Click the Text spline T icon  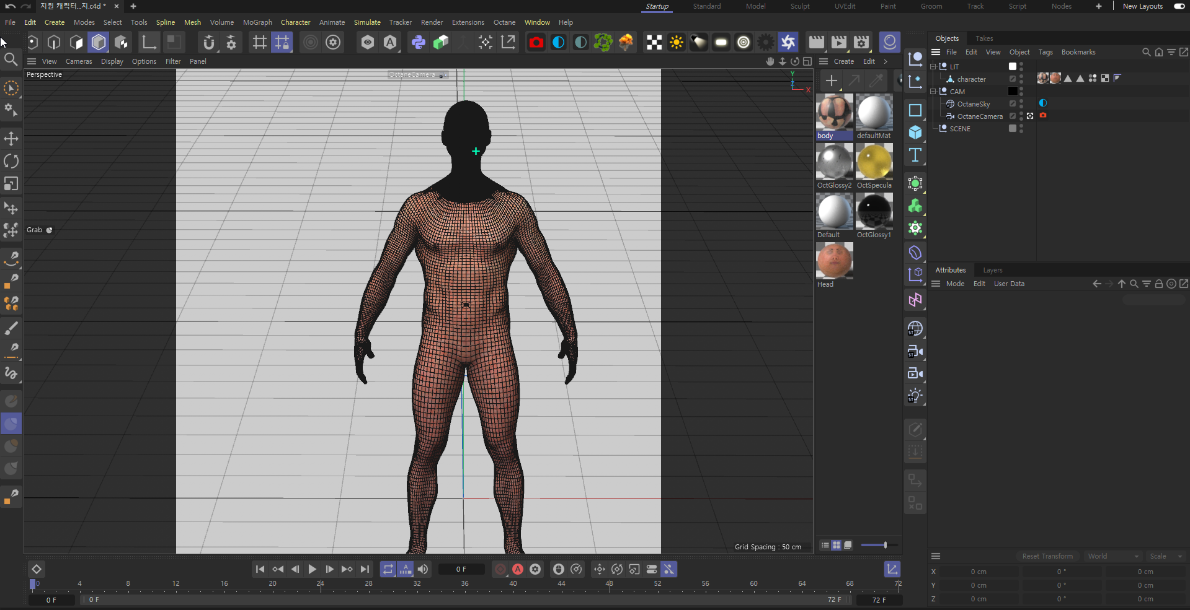[915, 155]
